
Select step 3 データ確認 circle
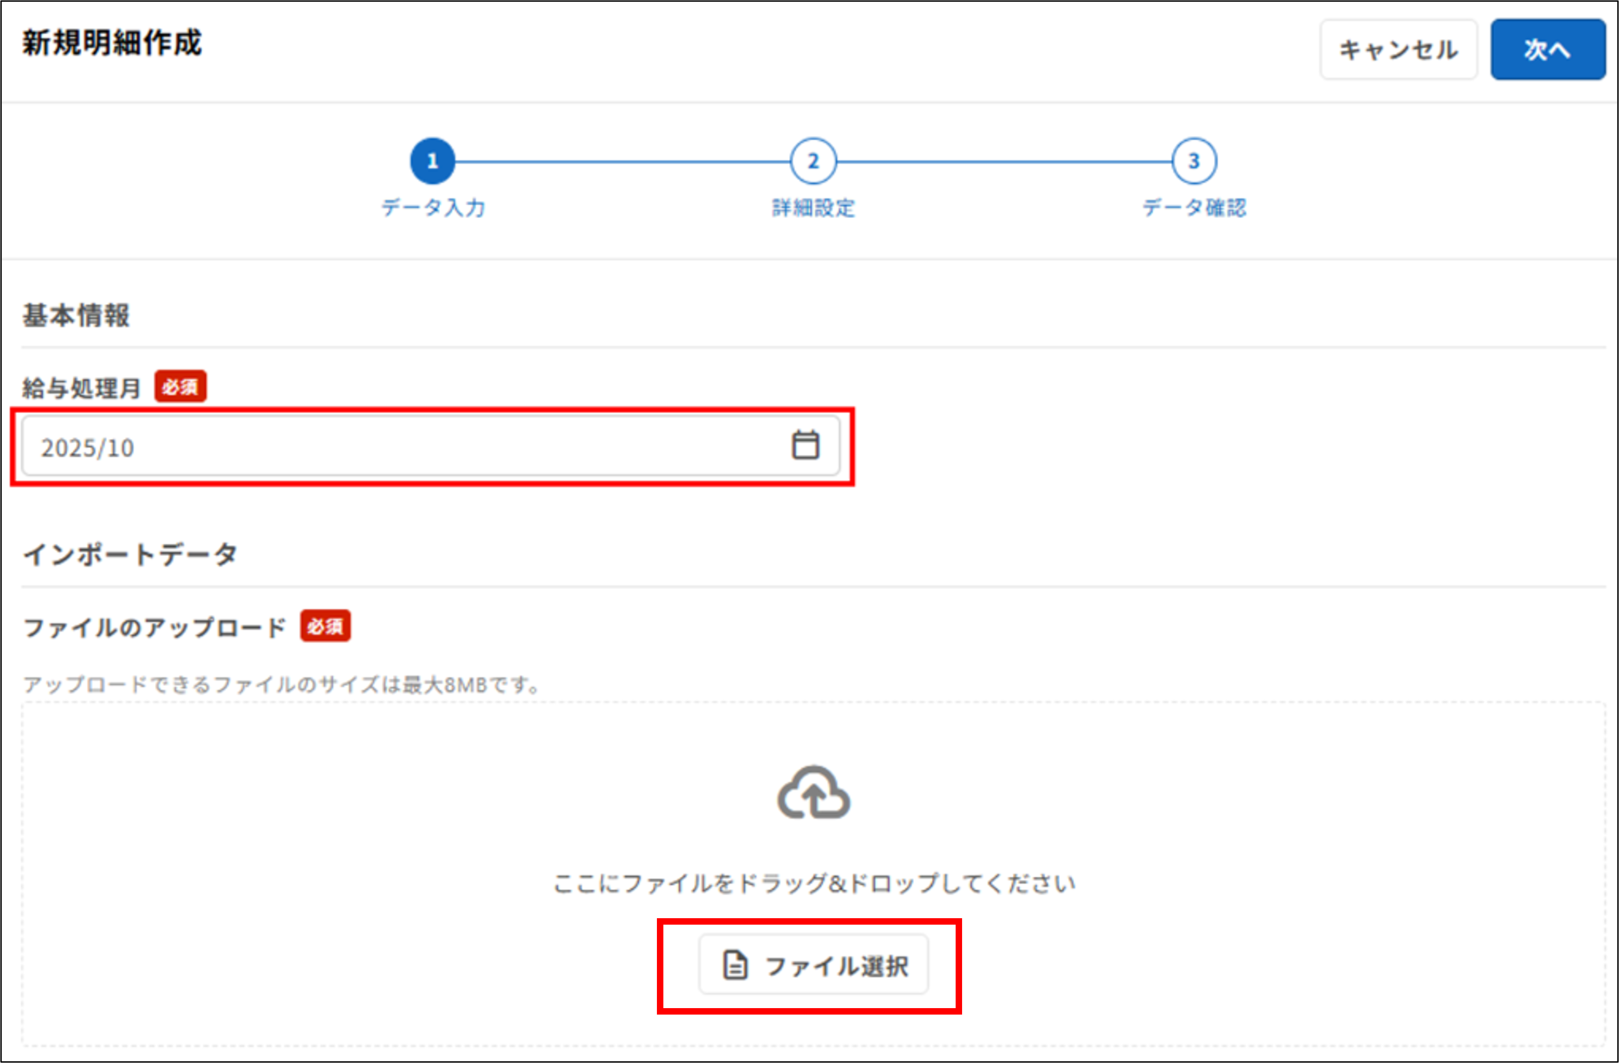[x=1194, y=160]
